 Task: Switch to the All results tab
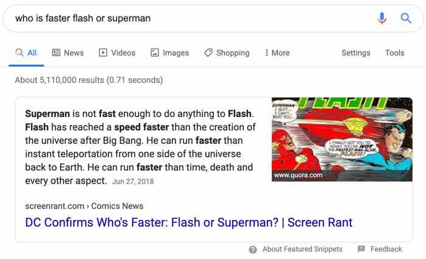(x=26, y=53)
